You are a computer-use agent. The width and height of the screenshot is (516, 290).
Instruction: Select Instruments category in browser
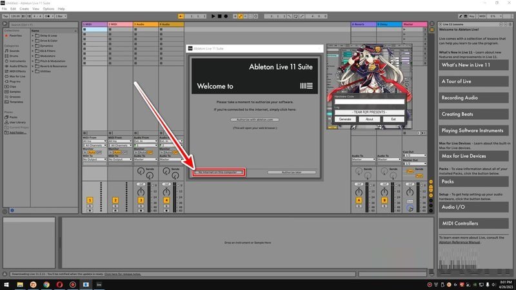click(17, 61)
